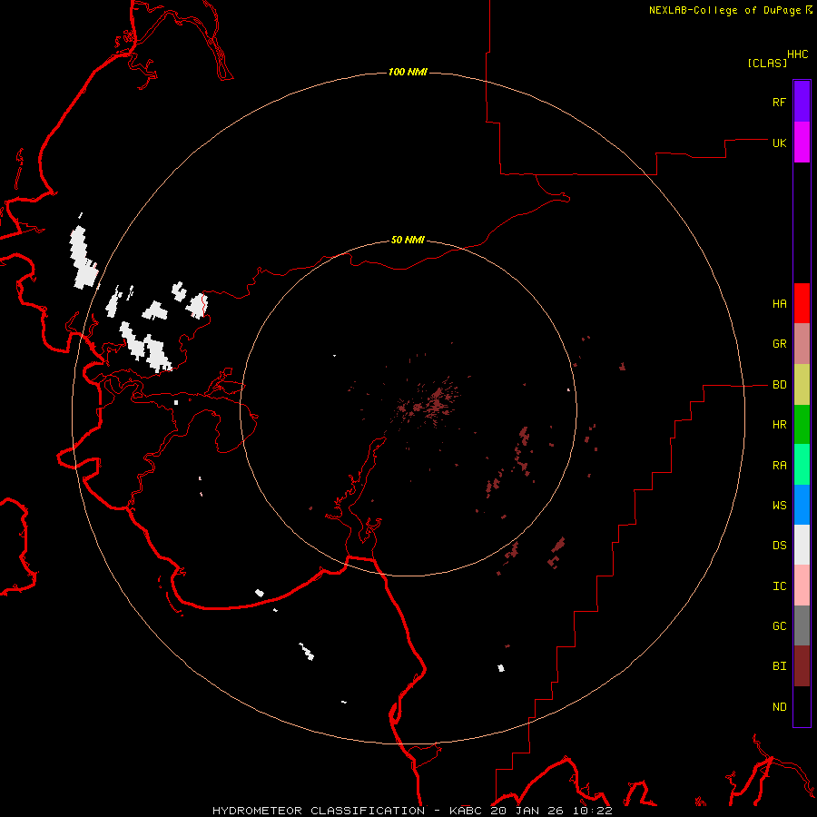Click the 20 JAN 26 date stamp
817x817 pixels.
[527, 811]
